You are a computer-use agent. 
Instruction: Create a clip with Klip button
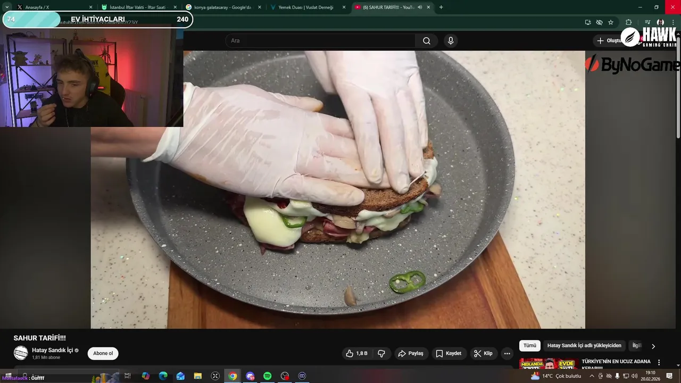[x=483, y=353]
